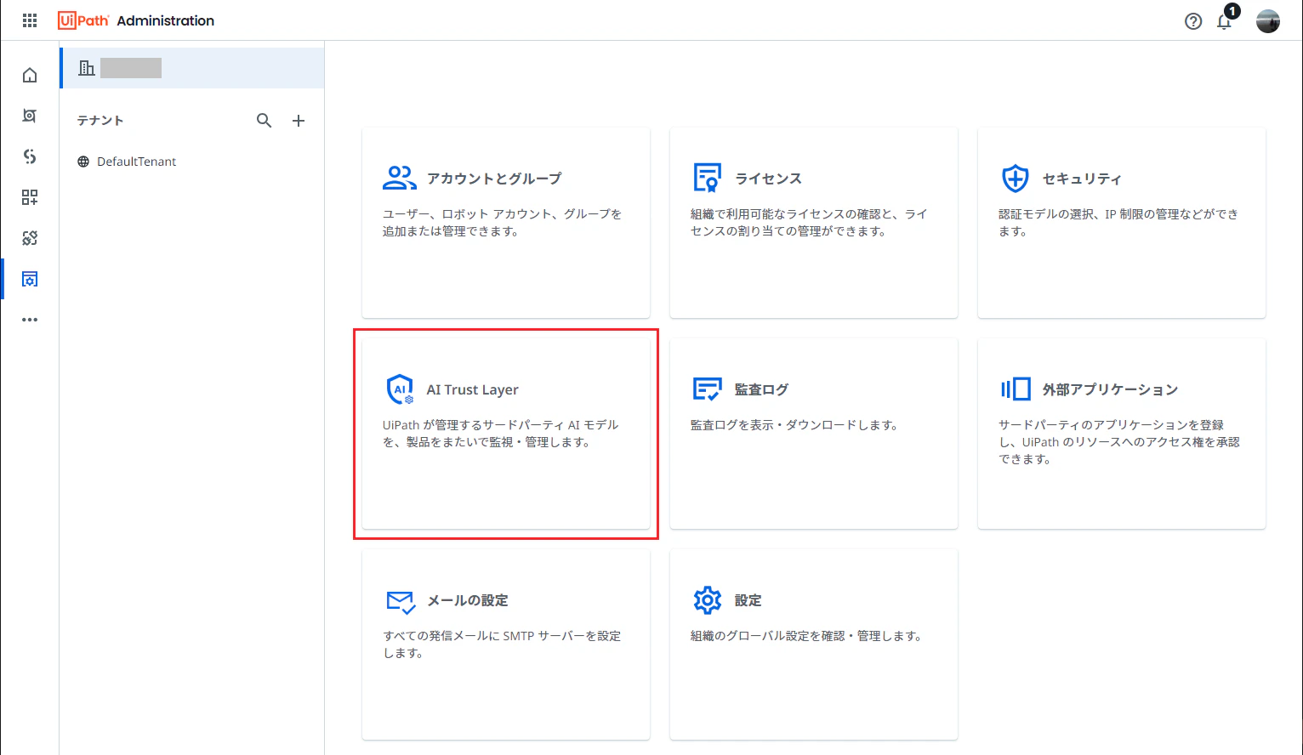Open the help question mark icon
The width and height of the screenshot is (1303, 755).
click(x=1193, y=21)
